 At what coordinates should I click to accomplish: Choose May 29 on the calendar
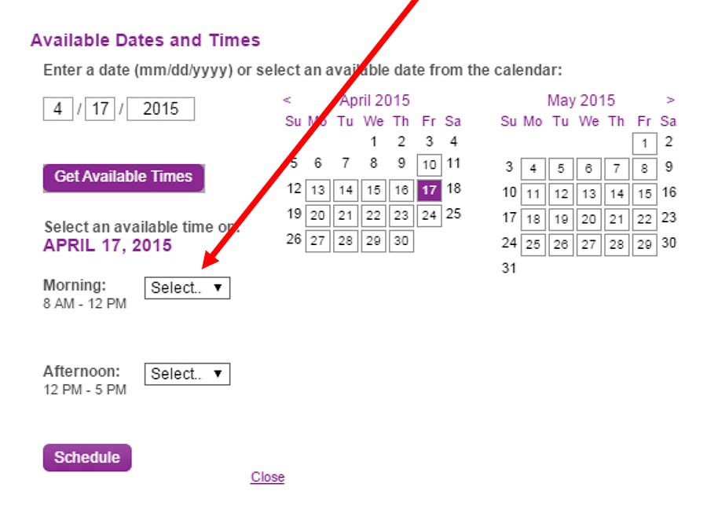(x=644, y=245)
